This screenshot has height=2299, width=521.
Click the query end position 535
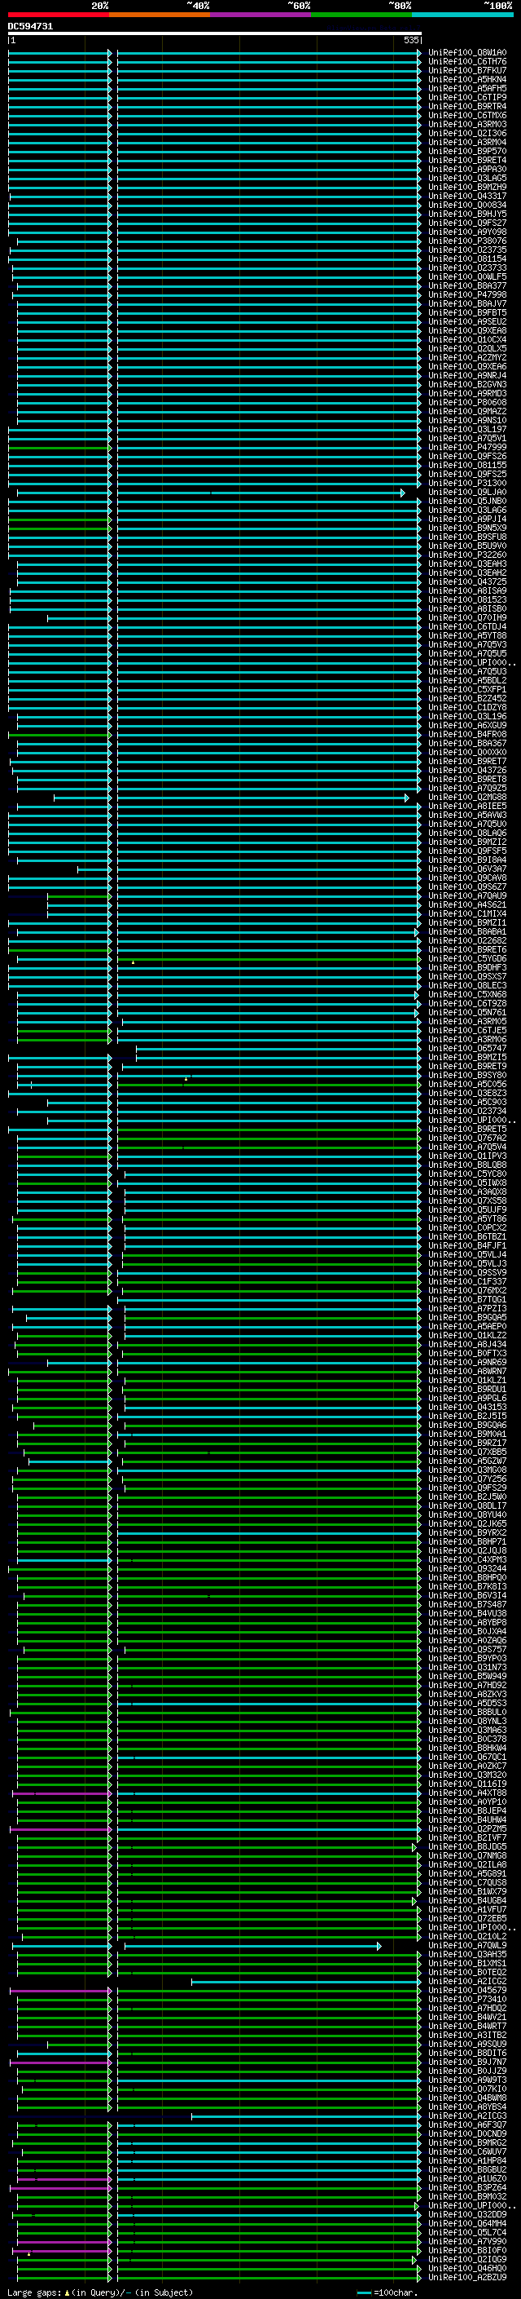[410, 40]
